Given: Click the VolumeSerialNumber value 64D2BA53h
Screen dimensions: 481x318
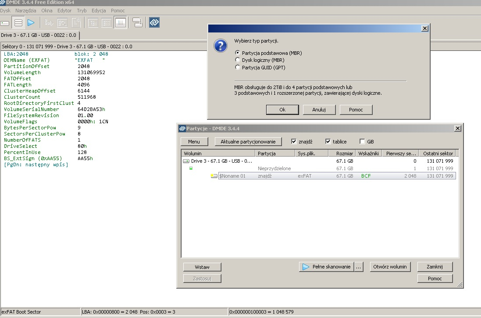Looking at the screenshot, I should tap(91, 109).
